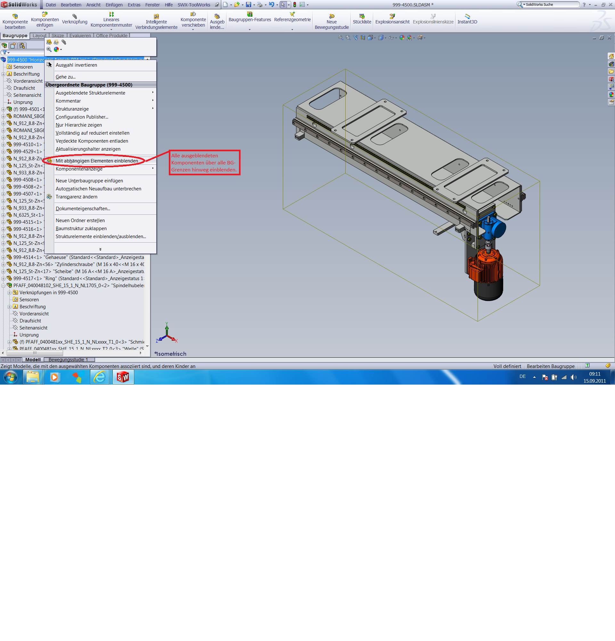This screenshot has height=641, width=615.
Task: Click Dokumenteigenschaften... menu entry
Action: 83,209
